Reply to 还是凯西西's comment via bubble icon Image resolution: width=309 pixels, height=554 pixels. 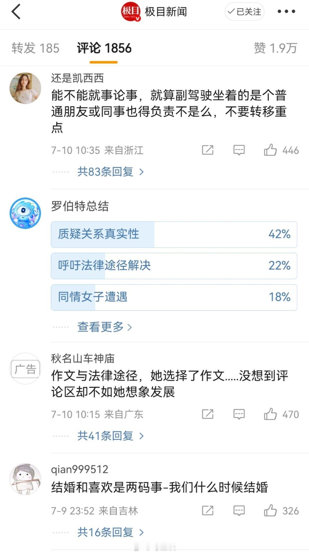click(239, 150)
